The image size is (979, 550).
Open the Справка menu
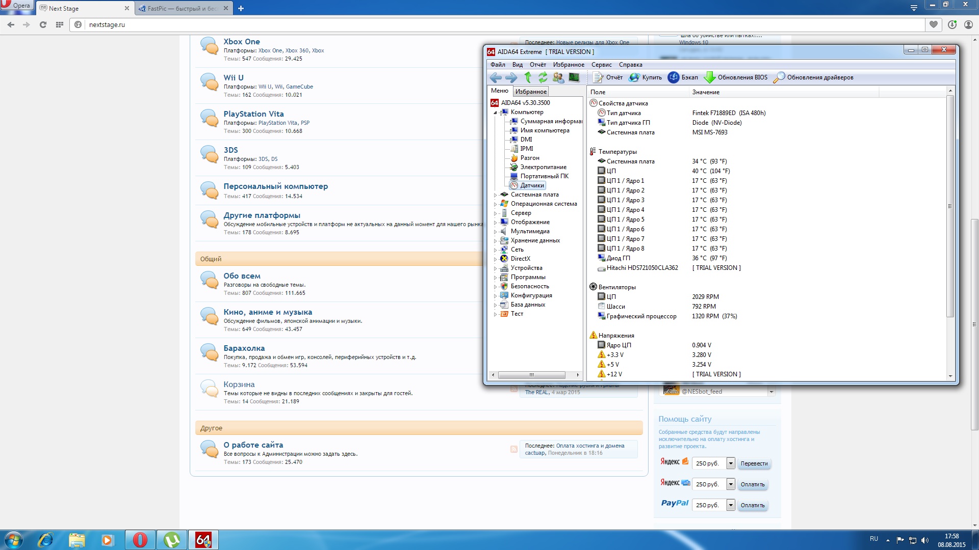(631, 65)
